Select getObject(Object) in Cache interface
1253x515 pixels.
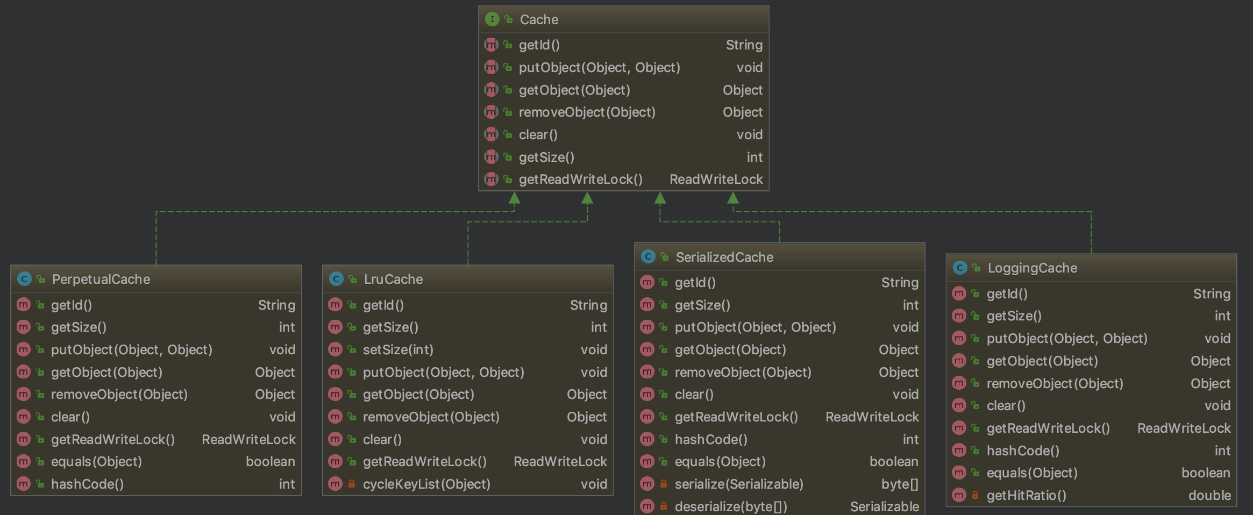574,90
